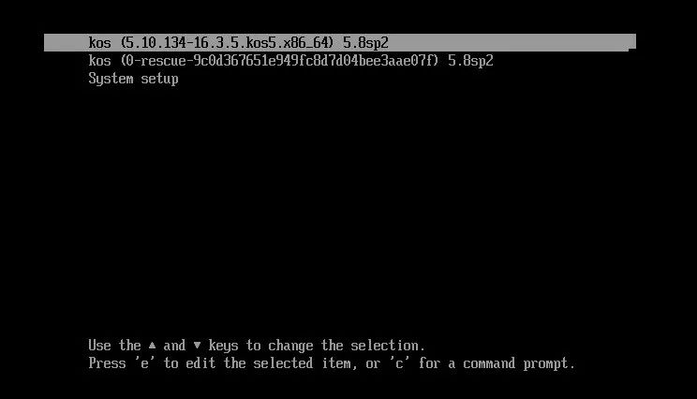Click the word "kos" in highlighted entry

pyautogui.click(x=99, y=43)
